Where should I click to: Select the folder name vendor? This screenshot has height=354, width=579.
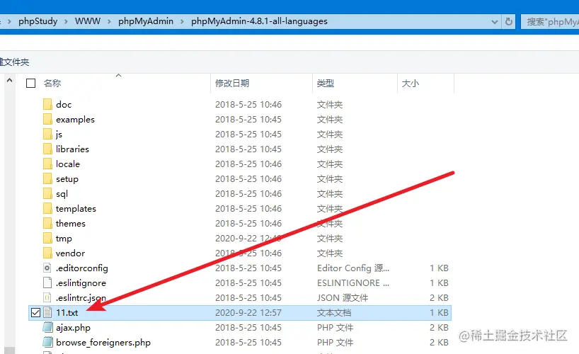point(70,253)
